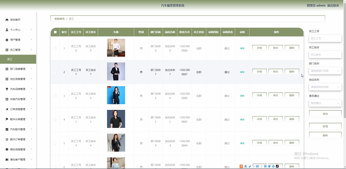Click 退出登录 to log out

pos(333,6)
